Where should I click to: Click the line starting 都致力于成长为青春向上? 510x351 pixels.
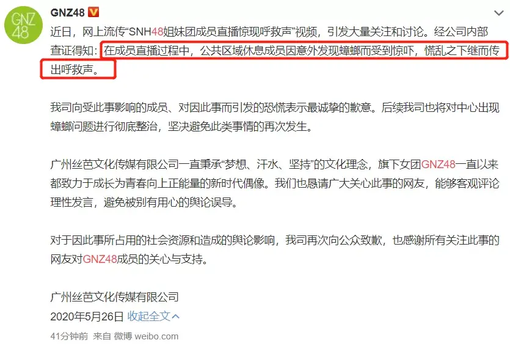(x=275, y=183)
